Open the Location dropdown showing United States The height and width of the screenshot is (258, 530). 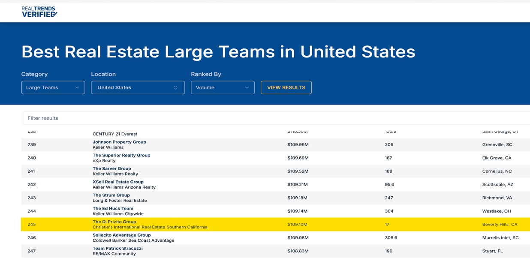(x=138, y=87)
